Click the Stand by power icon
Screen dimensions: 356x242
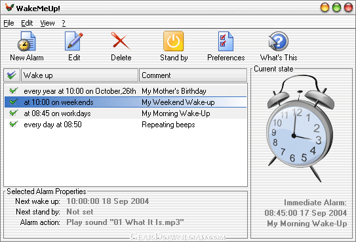pos(174,41)
